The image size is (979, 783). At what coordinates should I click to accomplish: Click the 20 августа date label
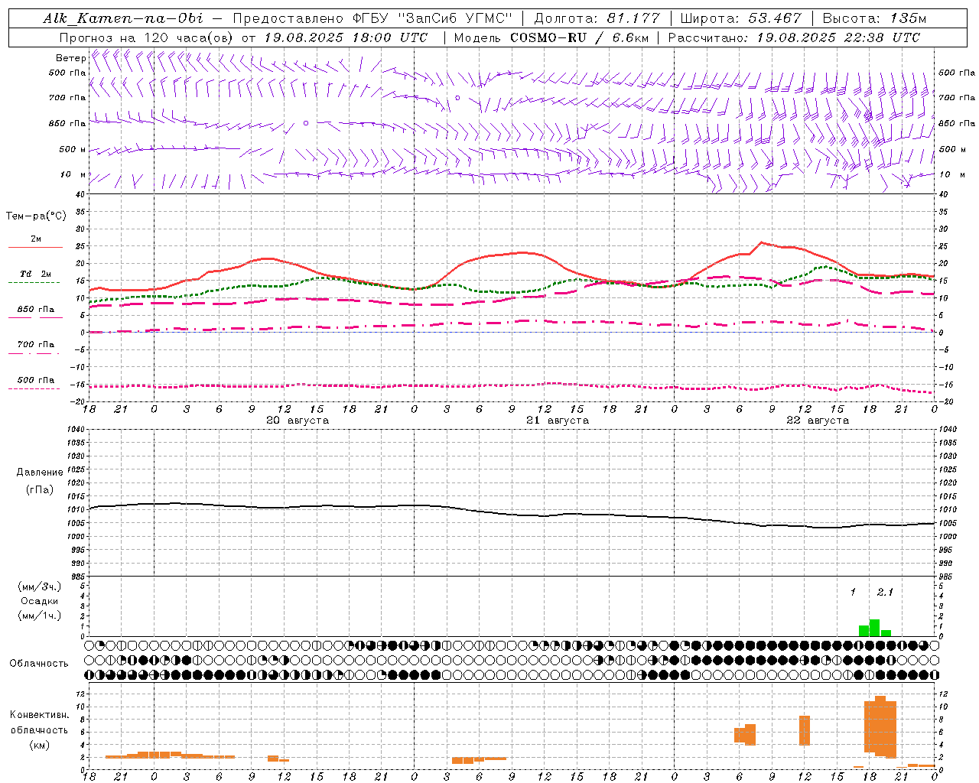pos(298,421)
